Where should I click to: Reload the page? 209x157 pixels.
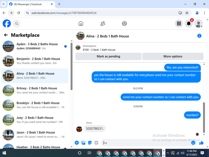pos(18,13)
